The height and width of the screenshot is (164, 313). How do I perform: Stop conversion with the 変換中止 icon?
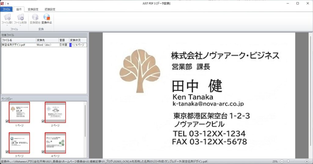click(x=47, y=17)
